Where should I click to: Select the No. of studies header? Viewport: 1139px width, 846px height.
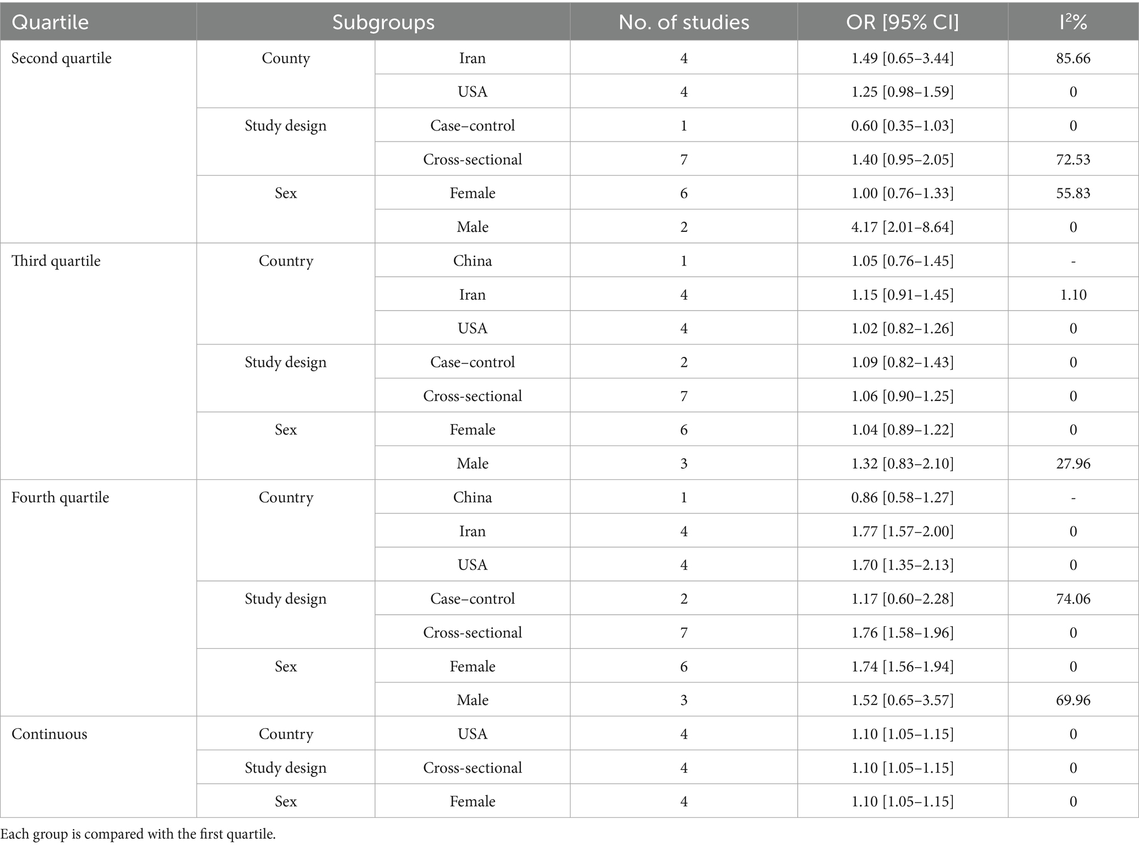point(684,22)
